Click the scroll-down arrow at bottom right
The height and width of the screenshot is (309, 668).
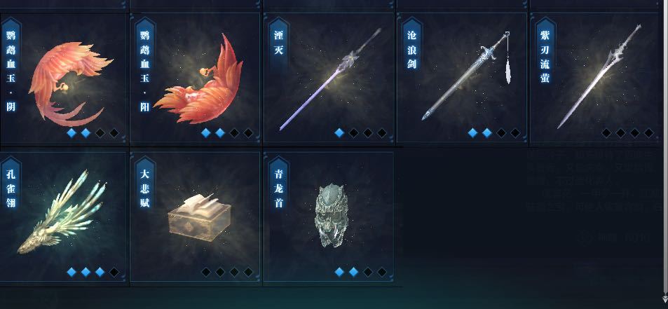tap(664, 298)
